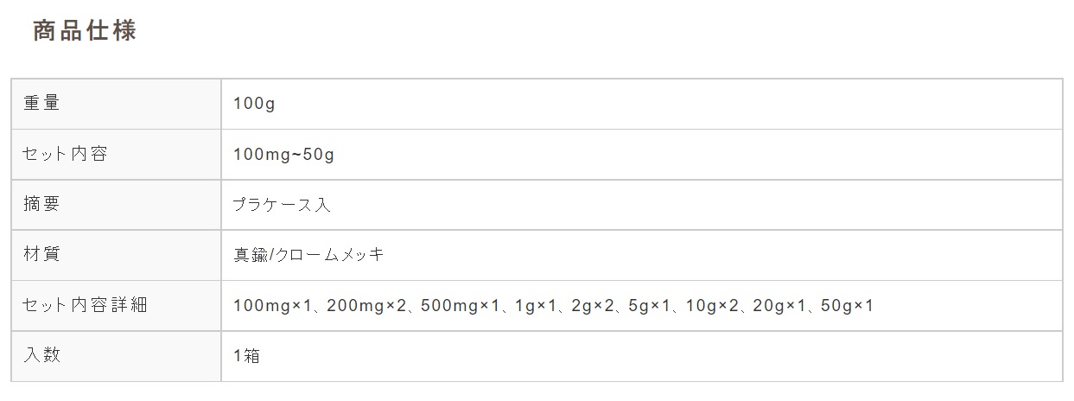Select the 入数 label cell

coord(117,356)
